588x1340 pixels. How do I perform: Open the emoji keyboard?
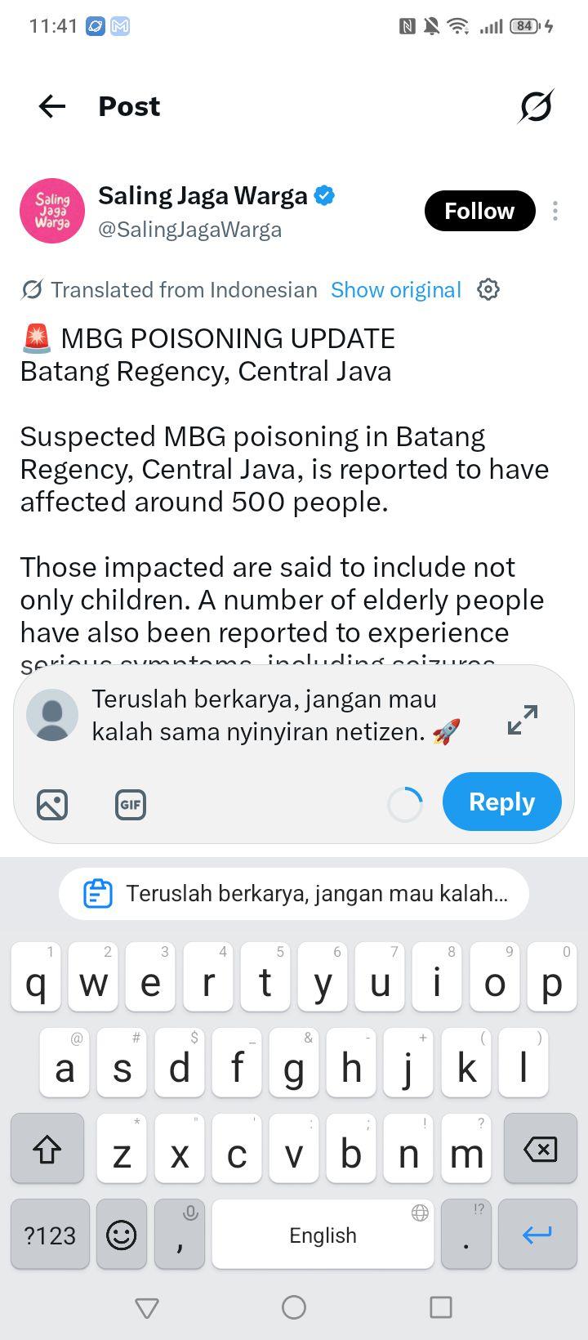pos(122,1235)
